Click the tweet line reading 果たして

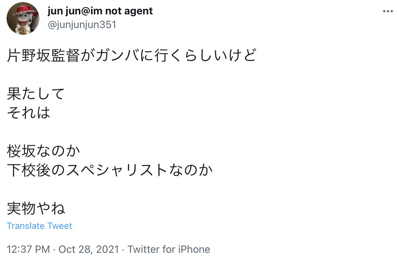coord(36,94)
